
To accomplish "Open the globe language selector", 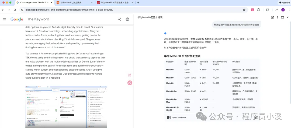I will point(127,19).
